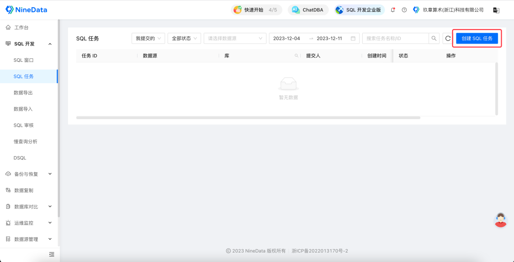Open 快速开始 4/5 guide
Screen dimensions: 514x262
coord(257,10)
